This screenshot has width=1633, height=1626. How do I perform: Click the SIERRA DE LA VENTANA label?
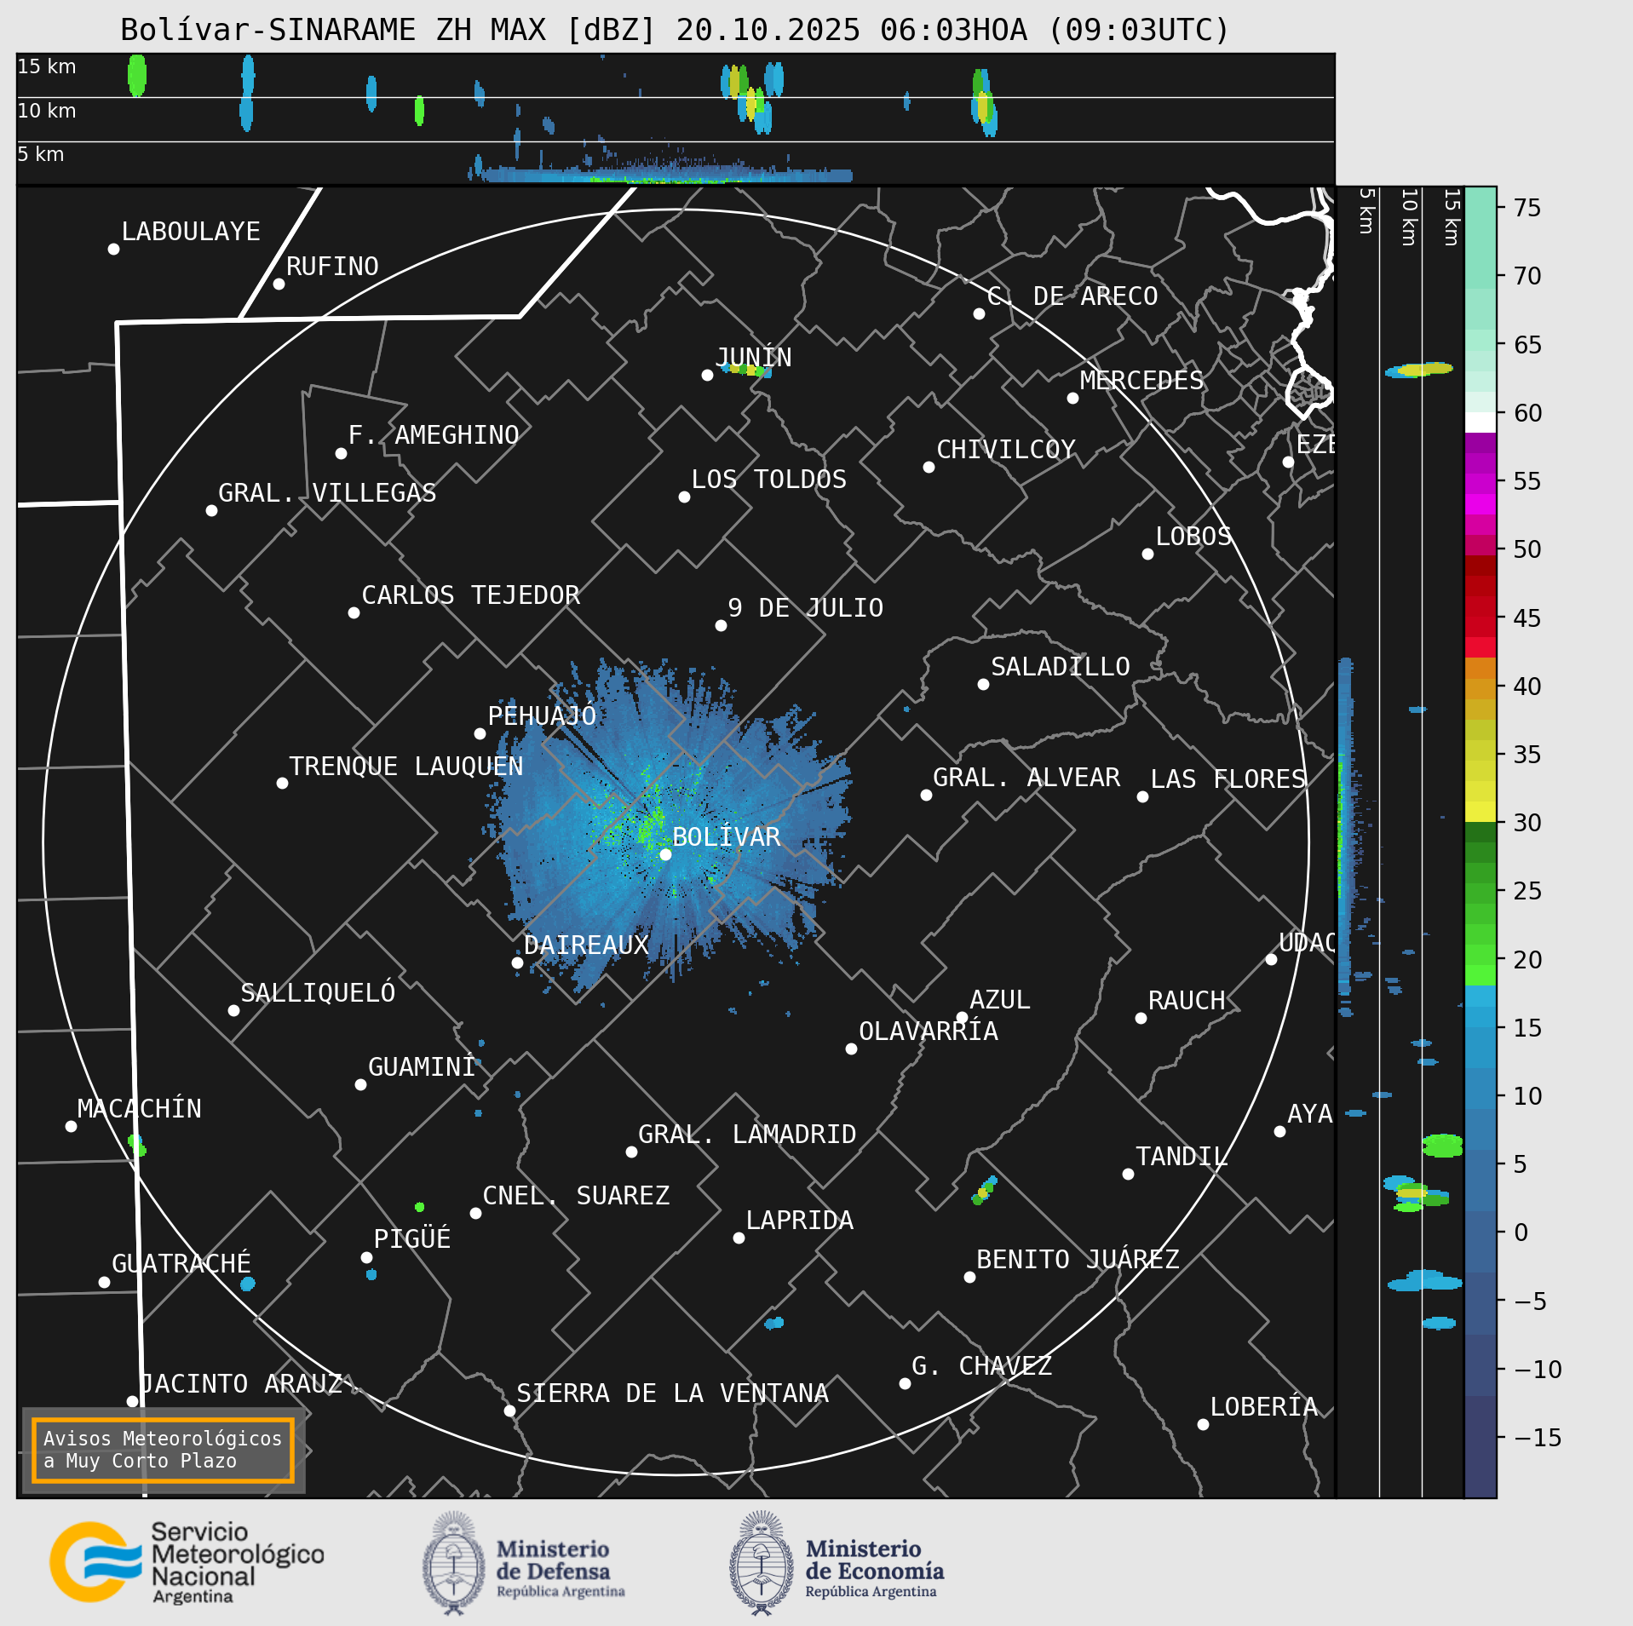coord(673,1393)
